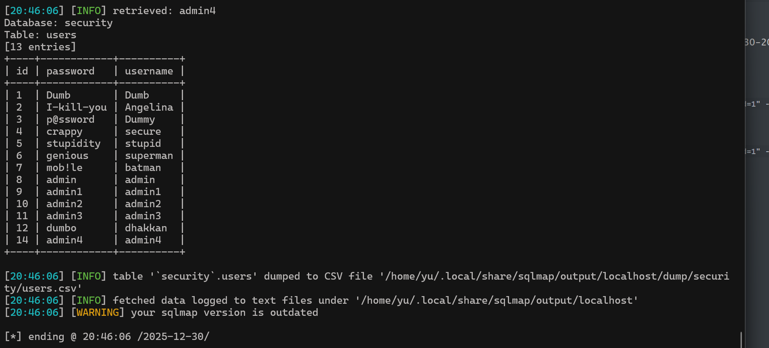Click the 'I-kill-you' password cell
The width and height of the screenshot is (769, 348).
click(77, 107)
